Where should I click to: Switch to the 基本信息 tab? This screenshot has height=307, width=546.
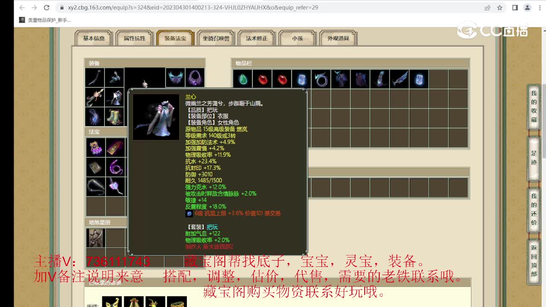(x=94, y=38)
